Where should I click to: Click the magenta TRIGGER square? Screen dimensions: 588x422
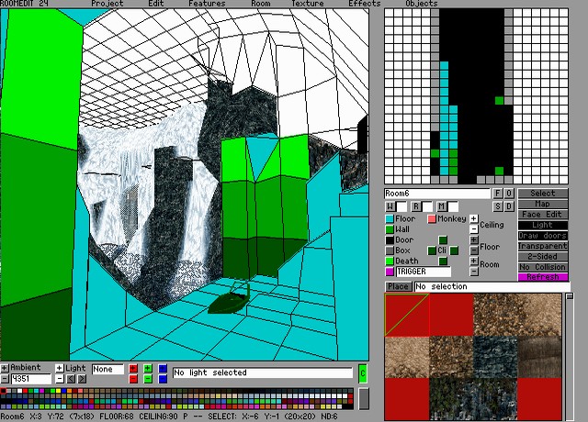click(x=390, y=272)
